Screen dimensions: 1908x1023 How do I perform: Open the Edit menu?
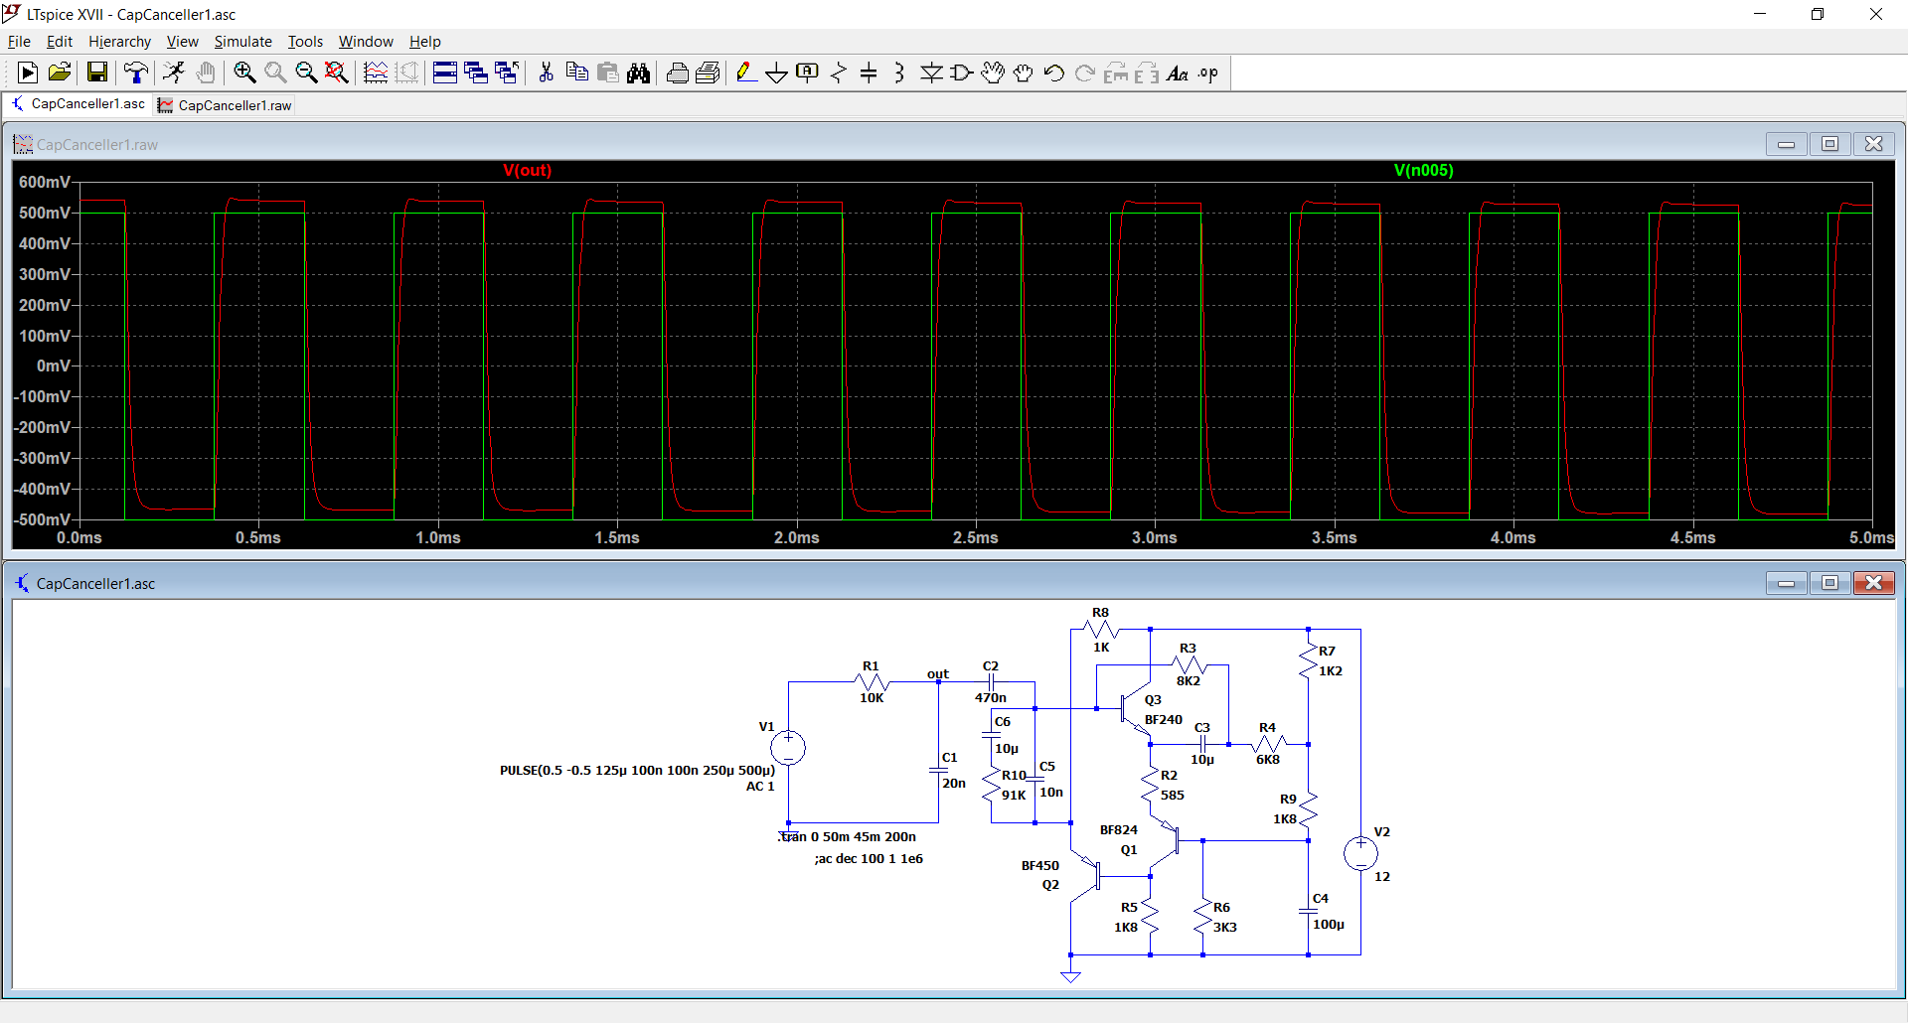60,42
